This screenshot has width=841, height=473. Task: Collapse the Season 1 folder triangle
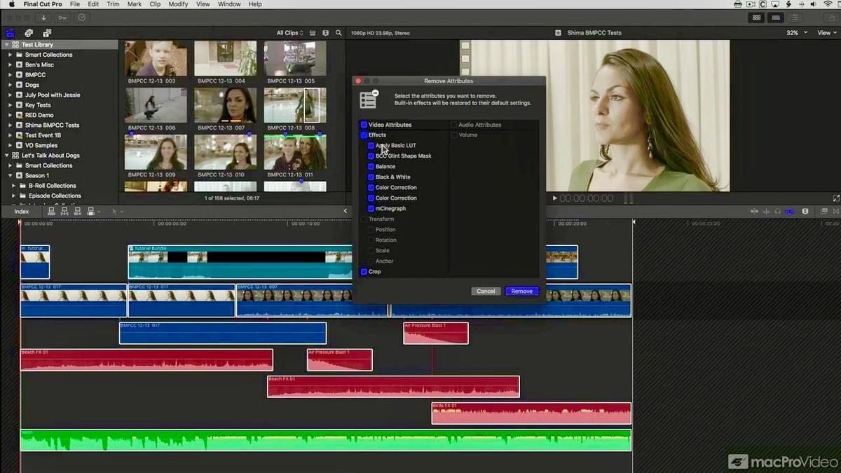coord(10,175)
